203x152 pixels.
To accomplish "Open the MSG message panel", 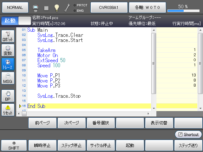I will 8,78.
